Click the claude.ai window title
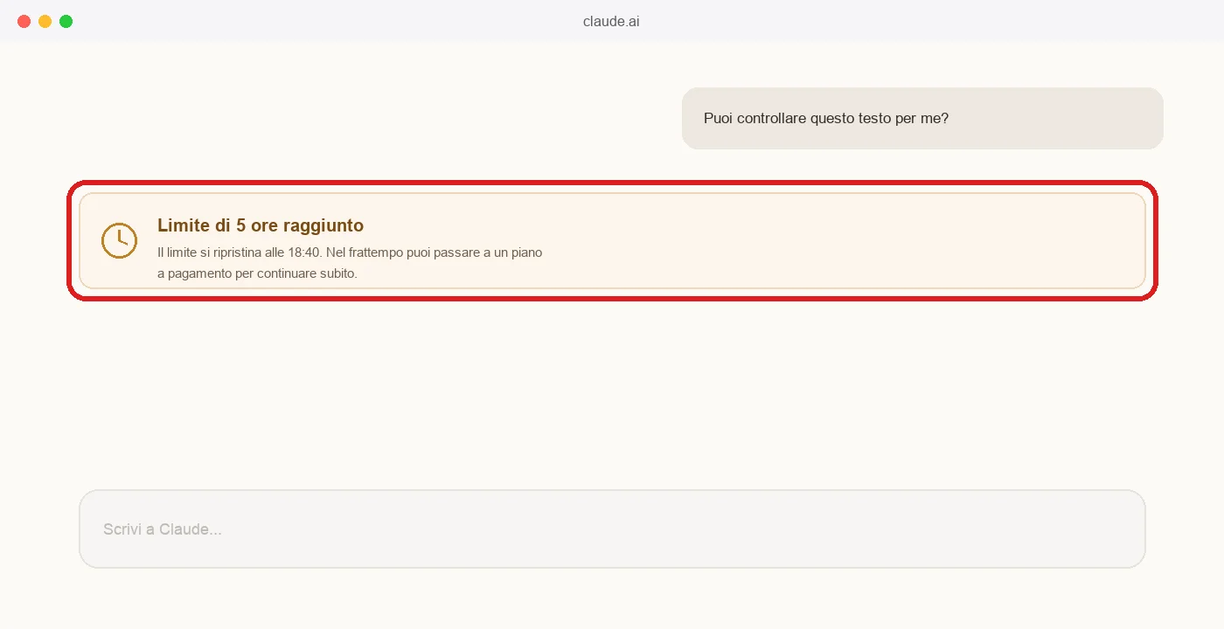Viewport: 1224px width, 629px height. tap(611, 21)
